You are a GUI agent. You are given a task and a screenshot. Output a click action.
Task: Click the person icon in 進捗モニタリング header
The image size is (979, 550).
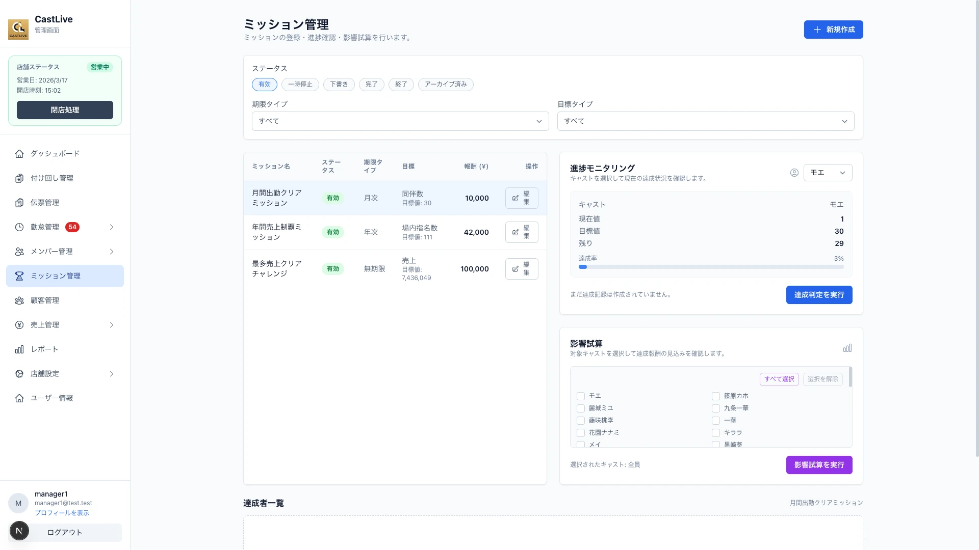[x=794, y=172]
